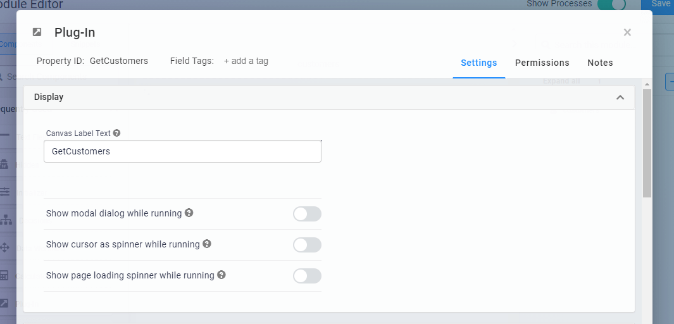
Task: Open the Permissions tab
Action: click(542, 63)
